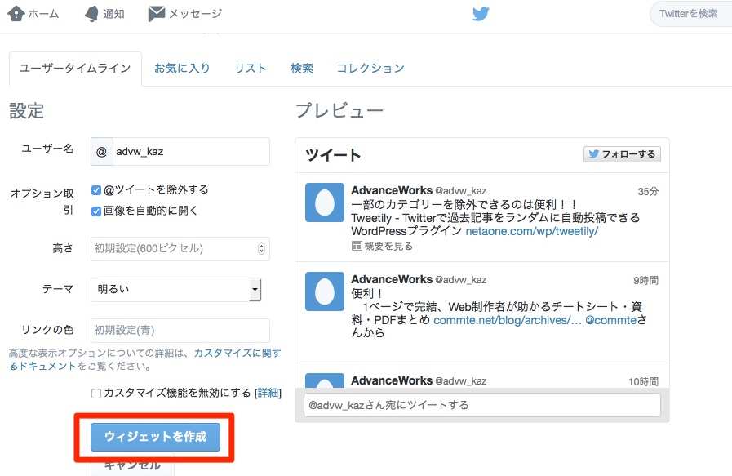The image size is (732, 476).
Task: Enable カスタマイズ機能を無効にする checkbox
Action: 96,394
